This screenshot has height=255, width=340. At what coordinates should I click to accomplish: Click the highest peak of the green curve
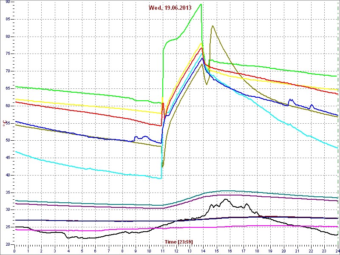(201, 4)
